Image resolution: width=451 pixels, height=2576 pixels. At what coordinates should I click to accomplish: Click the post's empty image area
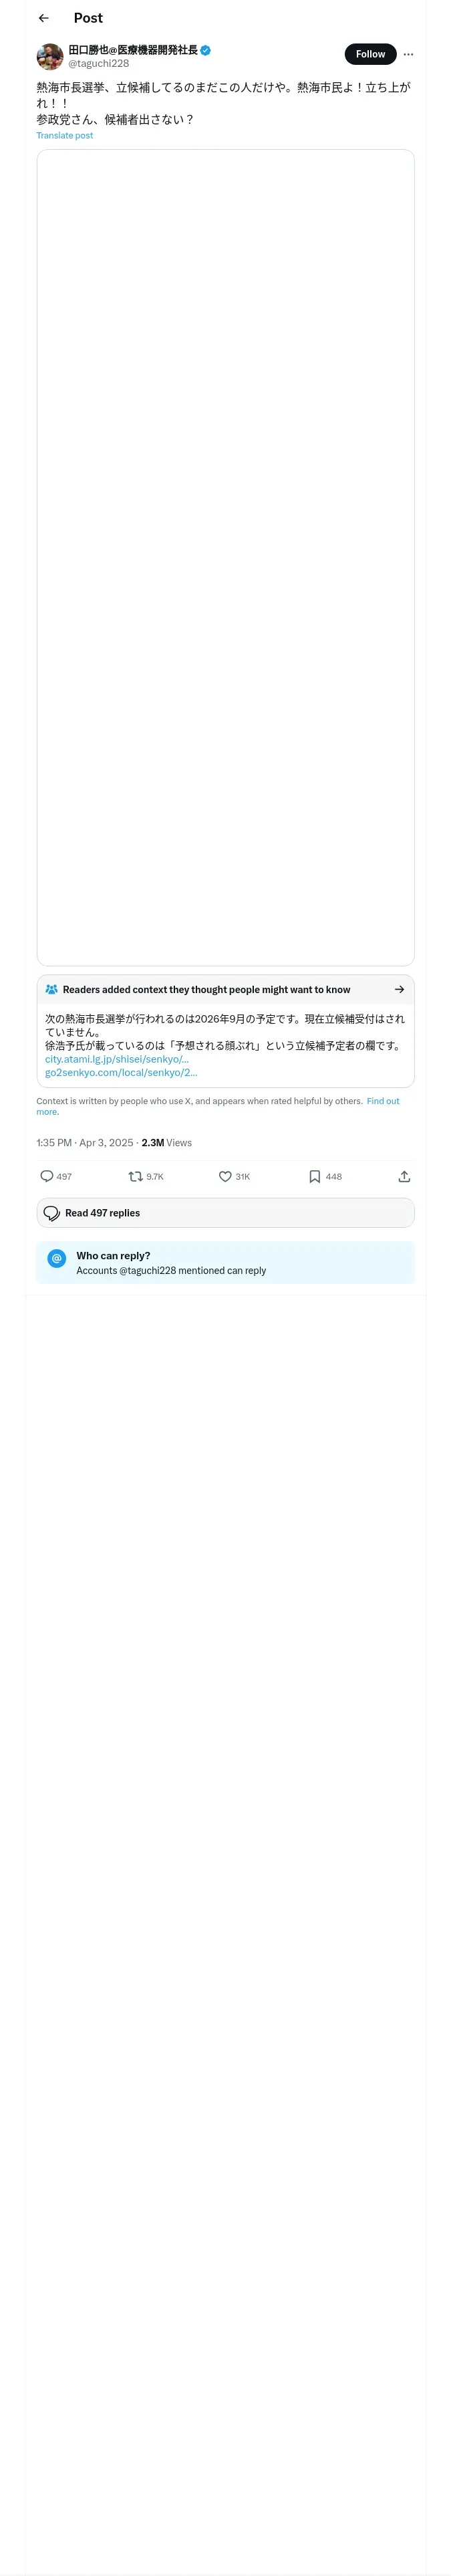pyautogui.click(x=225, y=557)
